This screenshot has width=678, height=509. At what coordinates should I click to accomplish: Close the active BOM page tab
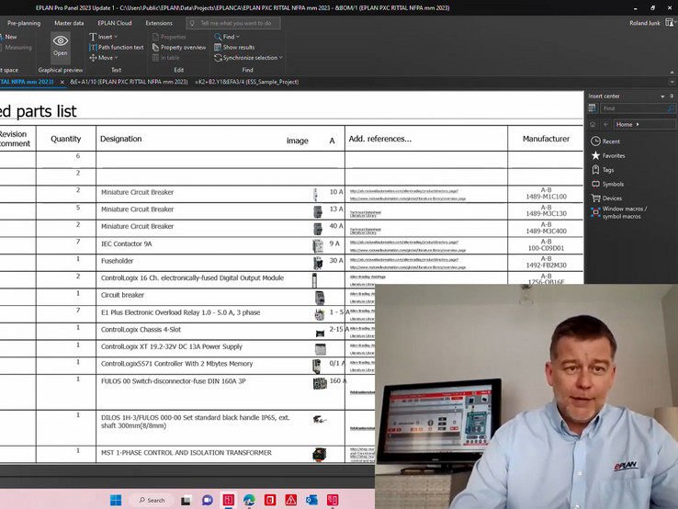[62, 82]
